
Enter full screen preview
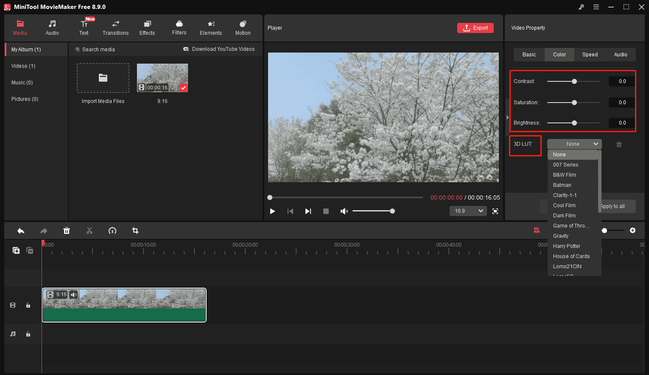495,211
